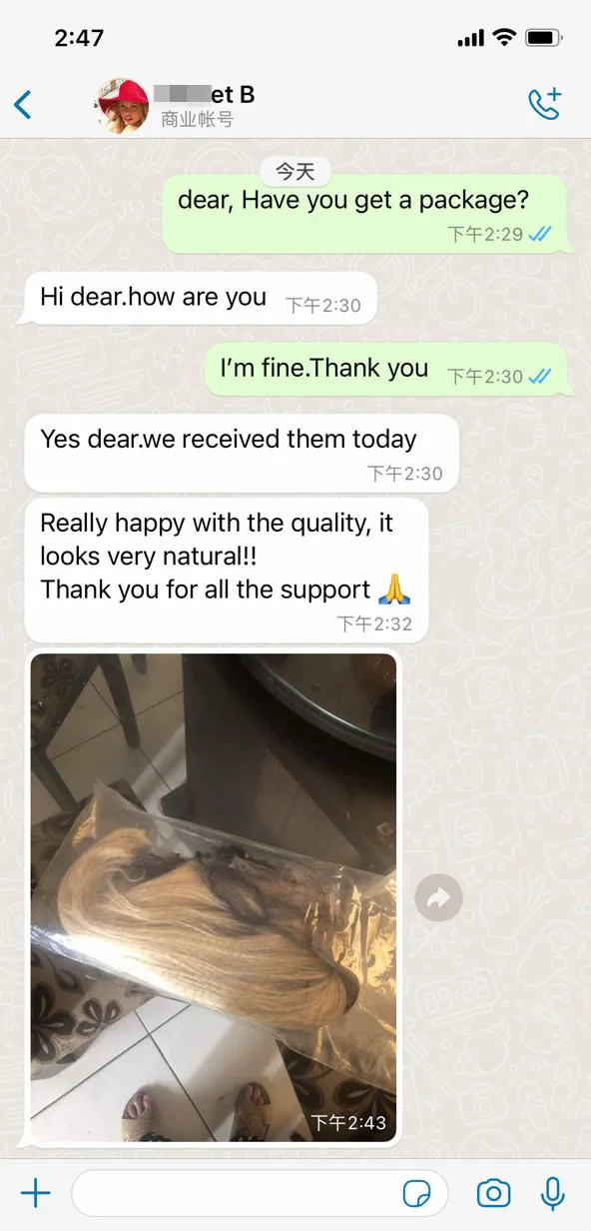The width and height of the screenshot is (591, 1231).
Task: Tap the 商业帐号 business account label
Action: [x=197, y=120]
